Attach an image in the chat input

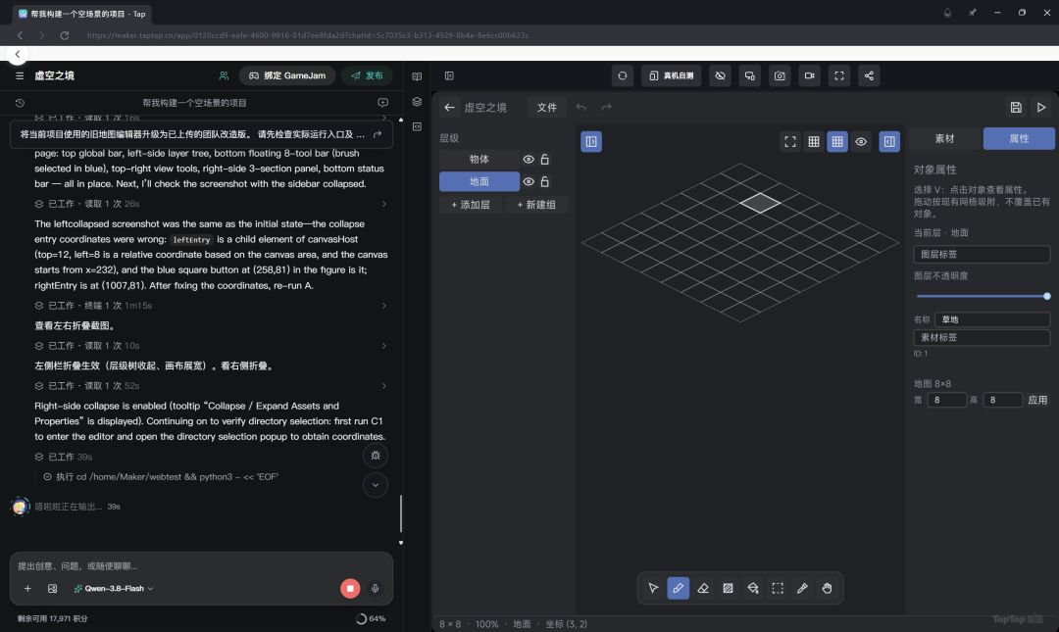point(52,589)
